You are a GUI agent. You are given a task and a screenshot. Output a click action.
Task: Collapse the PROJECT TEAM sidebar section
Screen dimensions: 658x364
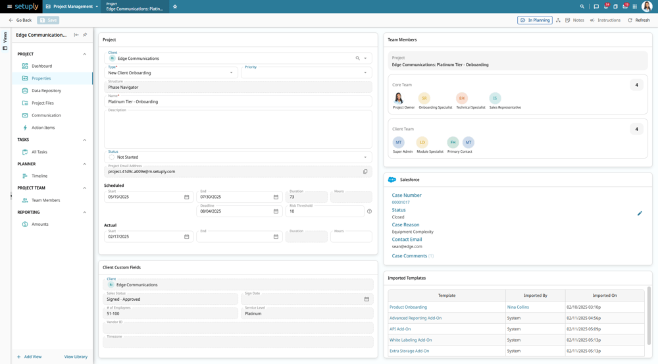[84, 188]
